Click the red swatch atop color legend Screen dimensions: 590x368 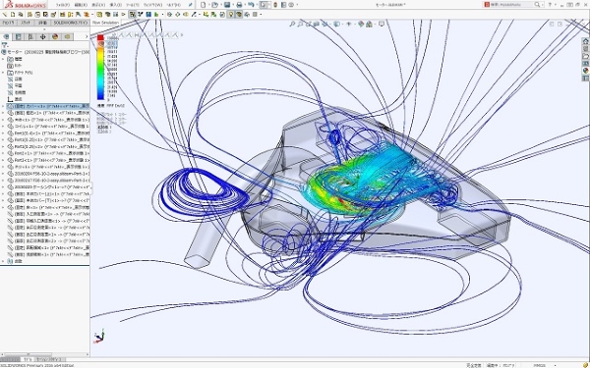point(100,37)
